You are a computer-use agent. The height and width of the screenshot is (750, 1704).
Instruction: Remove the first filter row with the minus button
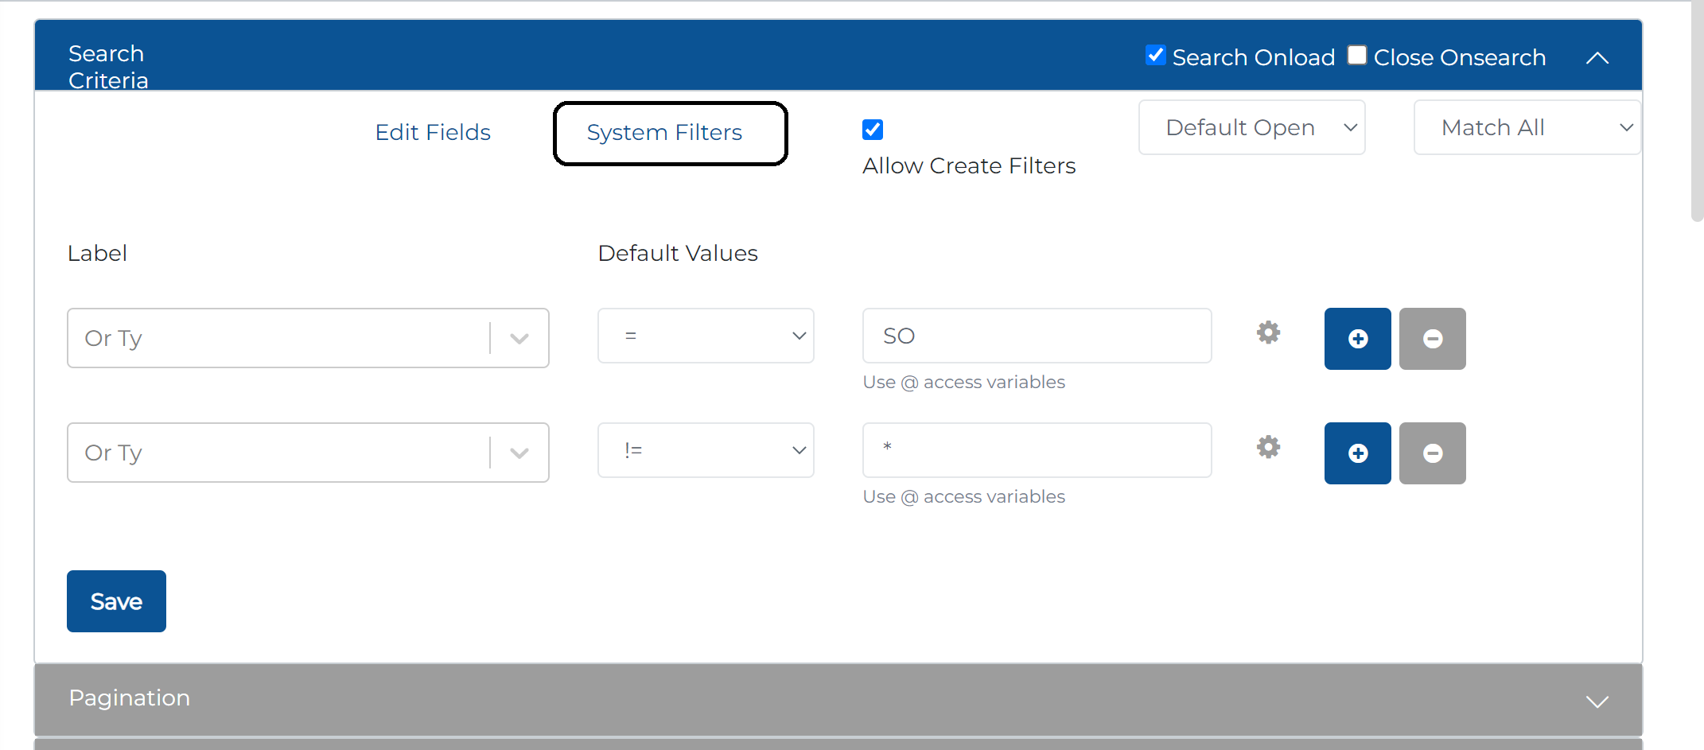click(x=1432, y=339)
